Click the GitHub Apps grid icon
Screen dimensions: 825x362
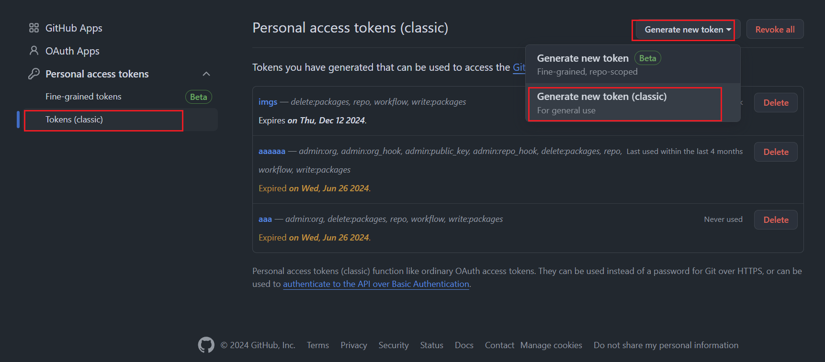pos(34,28)
